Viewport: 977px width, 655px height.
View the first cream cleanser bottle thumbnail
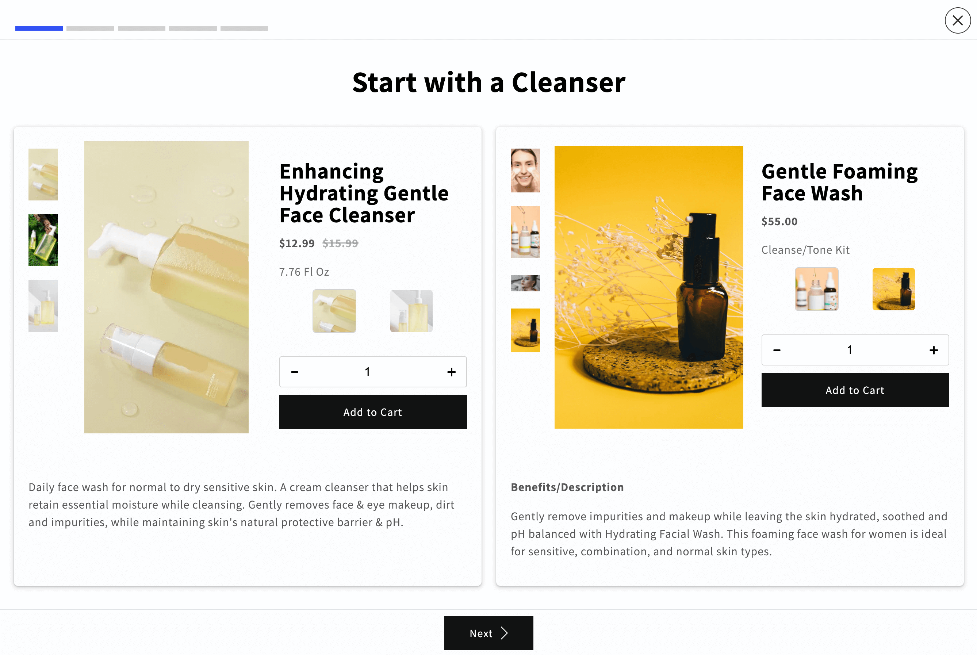click(43, 174)
